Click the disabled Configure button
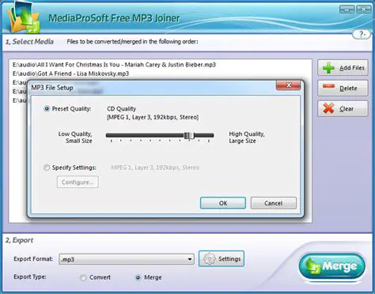 (x=78, y=182)
